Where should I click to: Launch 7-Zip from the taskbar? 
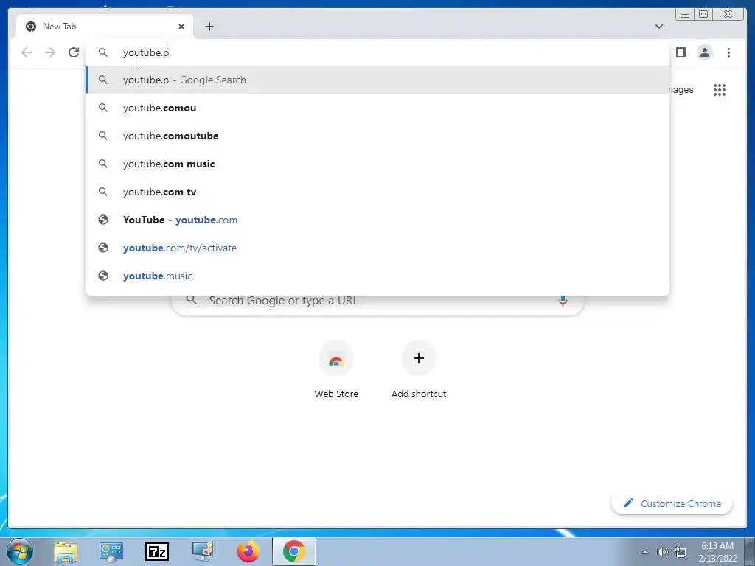157,551
